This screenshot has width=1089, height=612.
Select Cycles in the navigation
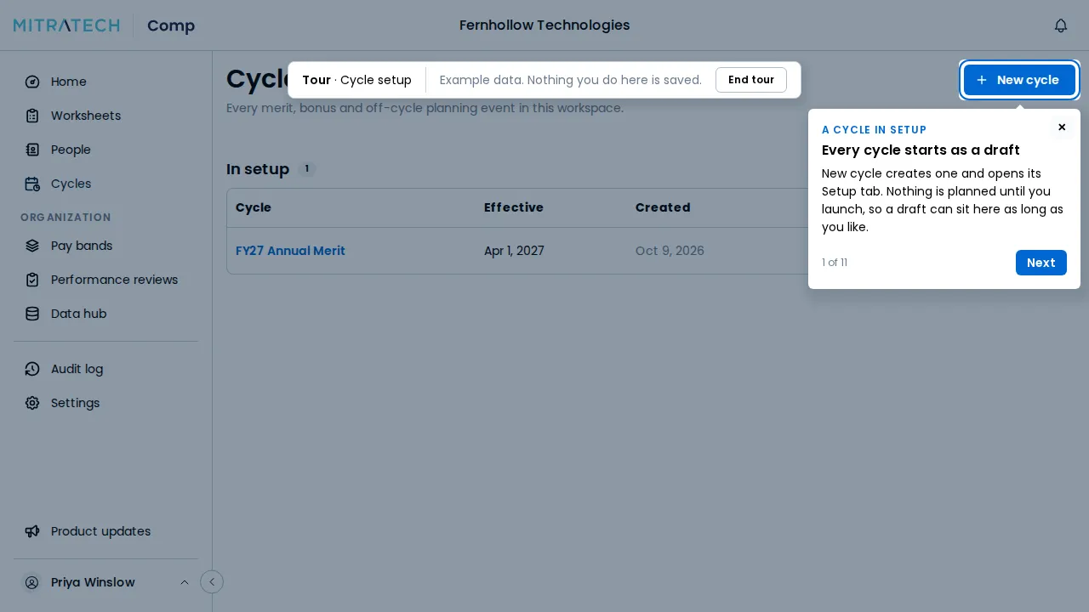tap(105, 184)
